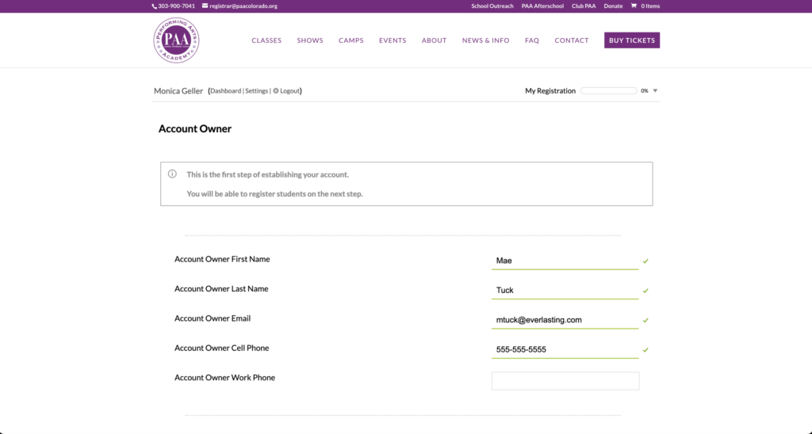Screen dimensions: 812x434
Task: Click the Account Owner Last Name field
Action: (565, 290)
